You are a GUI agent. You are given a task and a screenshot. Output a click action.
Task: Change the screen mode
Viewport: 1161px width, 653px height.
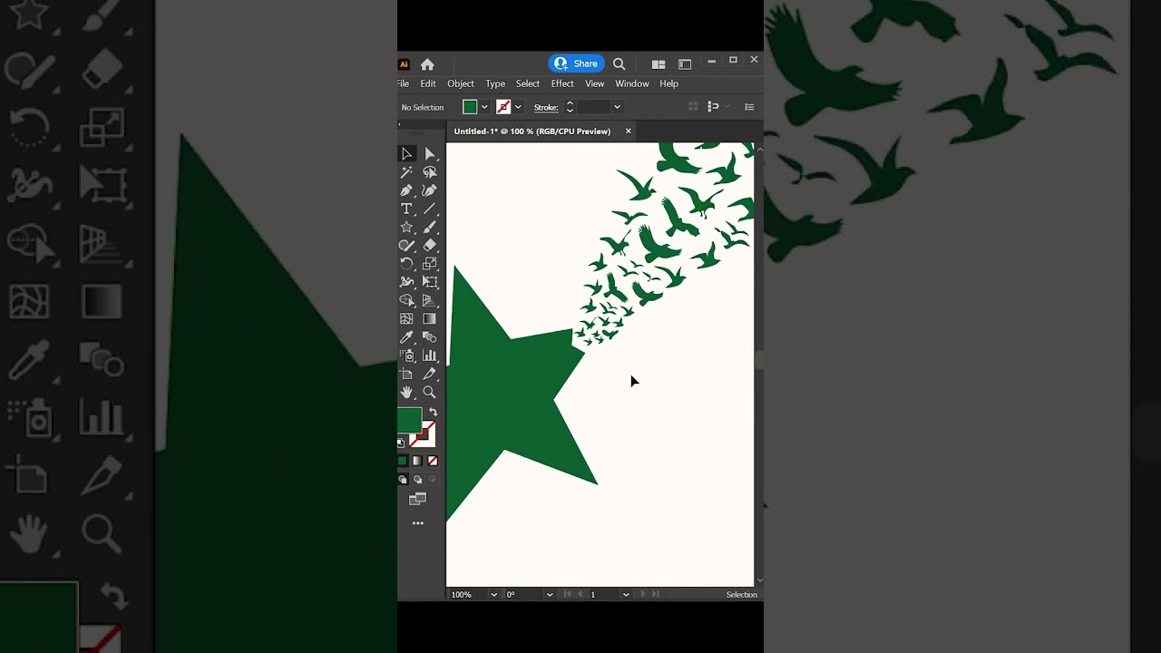(x=418, y=499)
